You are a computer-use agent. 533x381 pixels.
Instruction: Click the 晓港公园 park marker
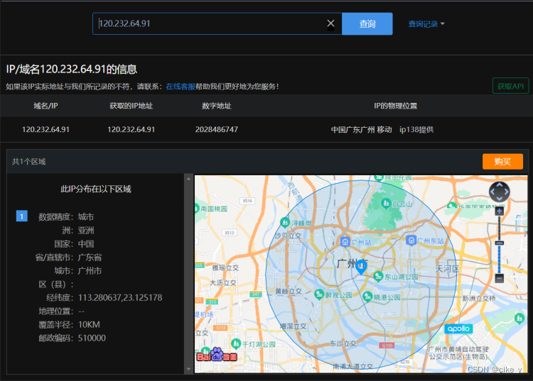(367, 296)
